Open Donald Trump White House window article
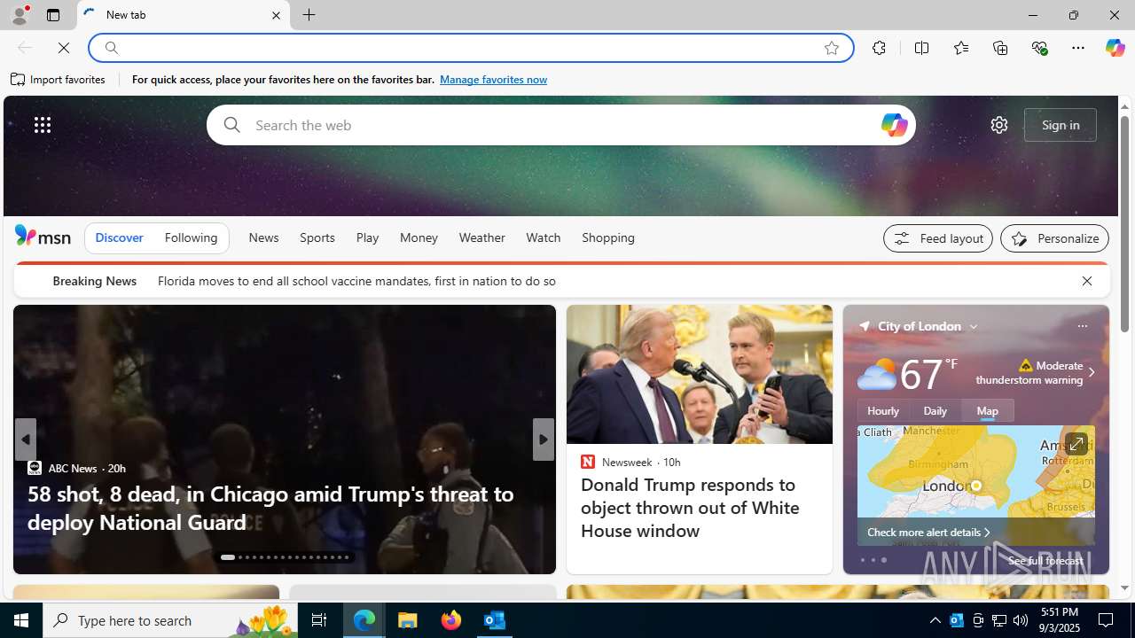This screenshot has height=638, width=1135. click(x=690, y=508)
